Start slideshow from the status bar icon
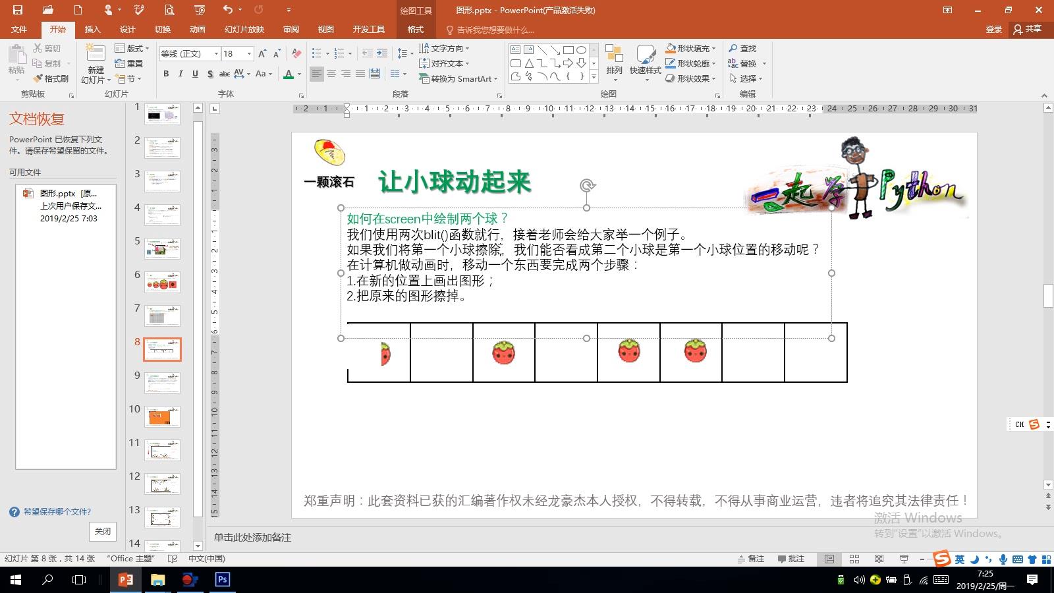This screenshot has height=593, width=1054. coord(904,559)
